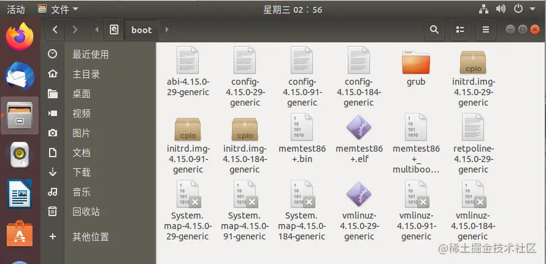Open 回收站 in the sidebar
Image resolution: width=546 pixels, height=264 pixels.
[98, 212]
